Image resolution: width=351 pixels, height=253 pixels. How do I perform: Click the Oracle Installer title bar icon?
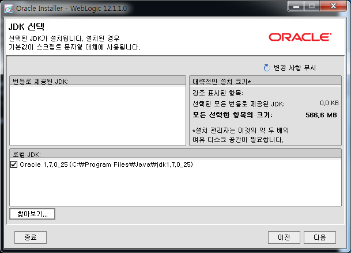9,9
